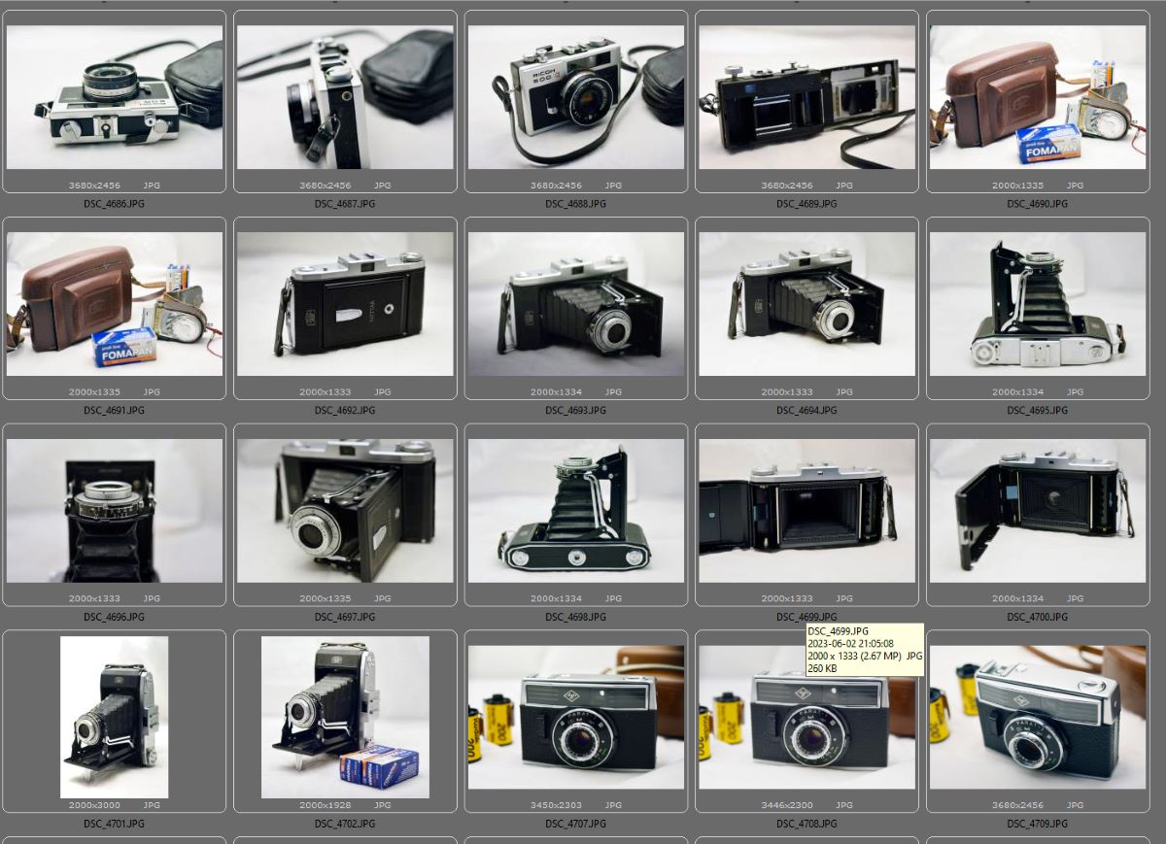1166x844 pixels.
Task: Select the DSC_4695.JPG thumbnail
Action: pos(1038,304)
